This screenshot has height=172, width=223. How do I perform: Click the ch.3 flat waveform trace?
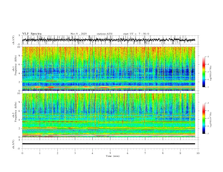click(109, 144)
